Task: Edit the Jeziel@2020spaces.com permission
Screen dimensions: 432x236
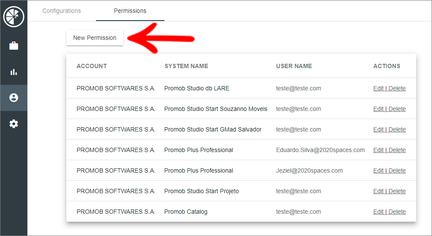Action: coord(378,170)
